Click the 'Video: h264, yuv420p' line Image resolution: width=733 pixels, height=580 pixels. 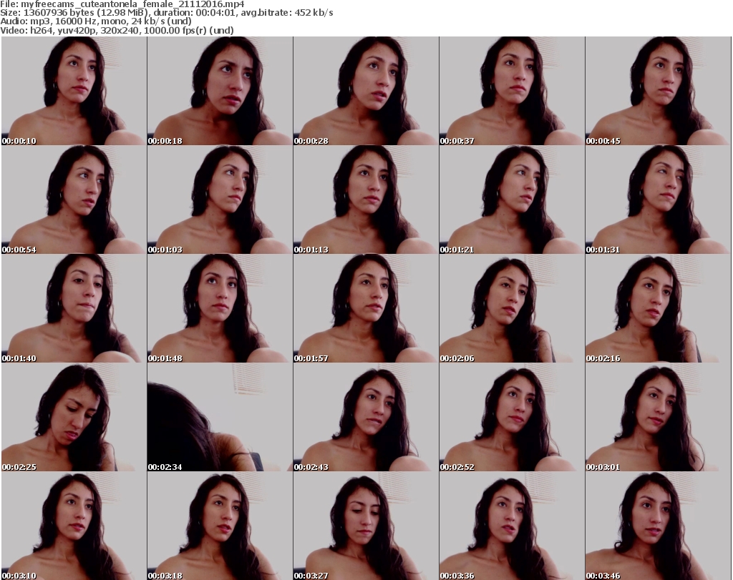117,30
